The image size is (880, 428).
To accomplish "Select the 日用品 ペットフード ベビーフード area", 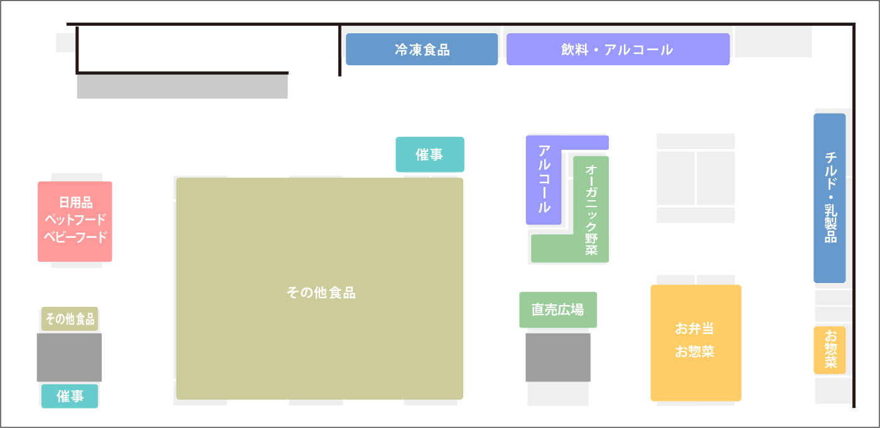I will [x=75, y=222].
